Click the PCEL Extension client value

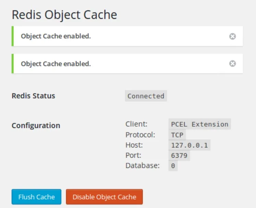(200, 124)
